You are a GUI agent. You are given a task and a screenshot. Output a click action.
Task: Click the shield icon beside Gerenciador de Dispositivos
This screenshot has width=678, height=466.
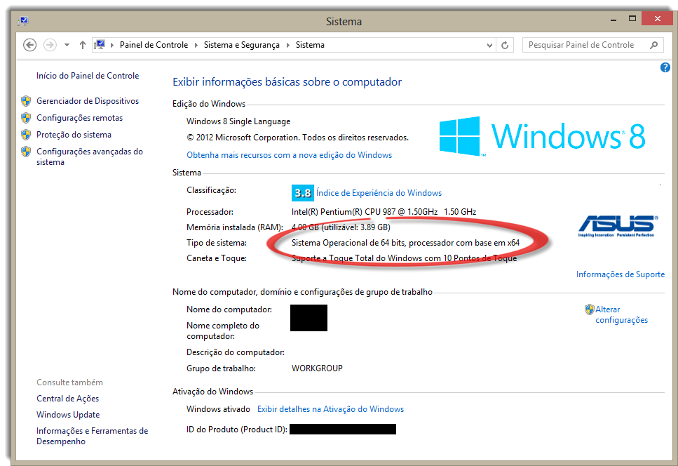(x=26, y=101)
